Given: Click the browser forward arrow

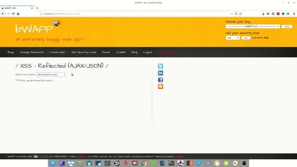Looking at the screenshot, I should tap(8, 13).
